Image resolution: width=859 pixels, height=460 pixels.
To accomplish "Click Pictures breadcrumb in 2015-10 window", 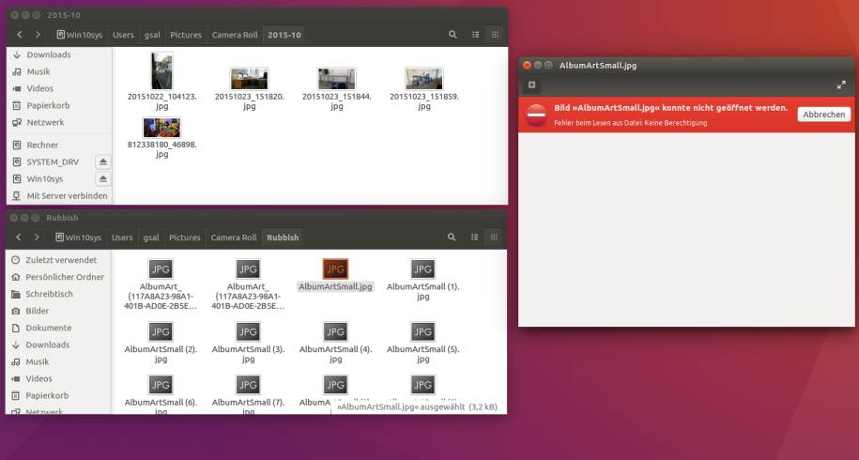I will click(186, 35).
